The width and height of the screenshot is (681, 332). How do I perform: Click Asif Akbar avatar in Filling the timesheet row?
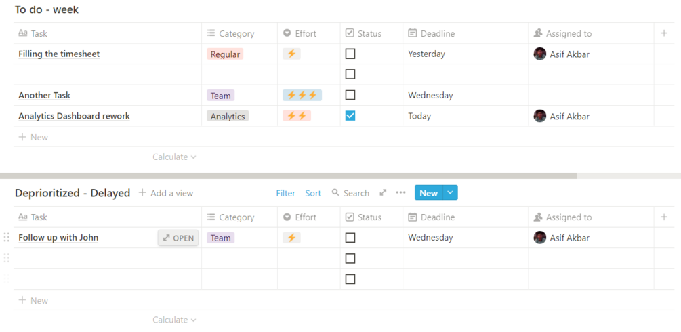540,54
